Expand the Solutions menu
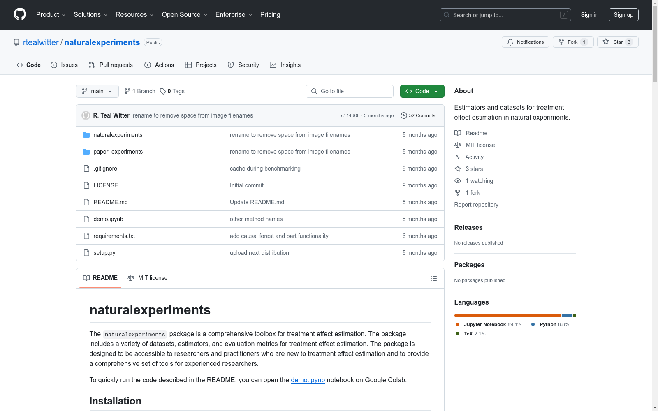Image resolution: width=658 pixels, height=411 pixels. click(91, 15)
